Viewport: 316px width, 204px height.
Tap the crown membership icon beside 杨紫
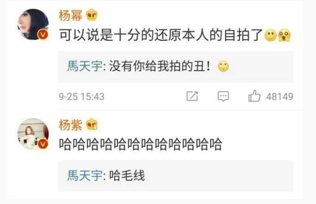92,124
